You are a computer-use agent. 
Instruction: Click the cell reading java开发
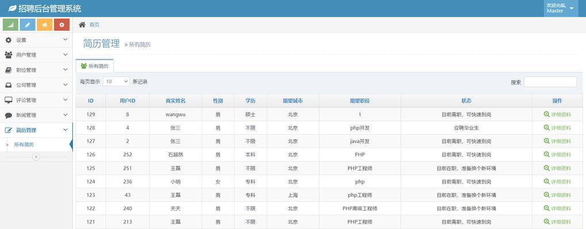tap(360, 141)
